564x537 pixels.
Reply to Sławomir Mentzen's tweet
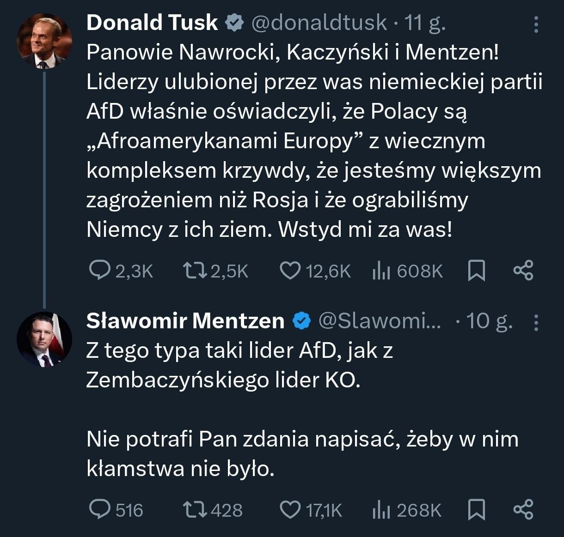pos(99,510)
